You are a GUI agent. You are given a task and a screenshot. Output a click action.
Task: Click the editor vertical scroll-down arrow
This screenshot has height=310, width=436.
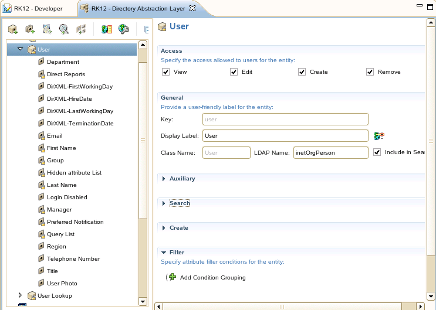click(x=431, y=296)
